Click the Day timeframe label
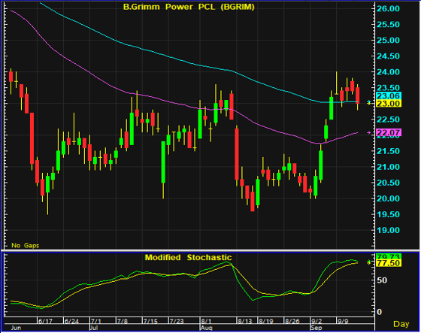 coord(401,324)
